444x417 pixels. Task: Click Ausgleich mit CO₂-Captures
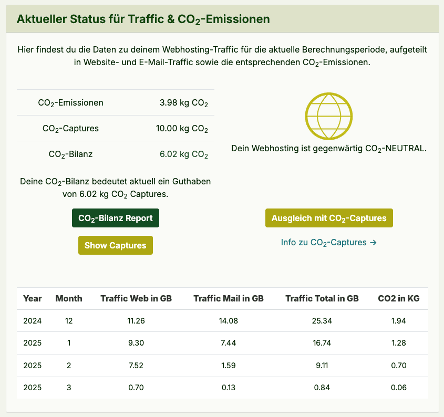329,218
